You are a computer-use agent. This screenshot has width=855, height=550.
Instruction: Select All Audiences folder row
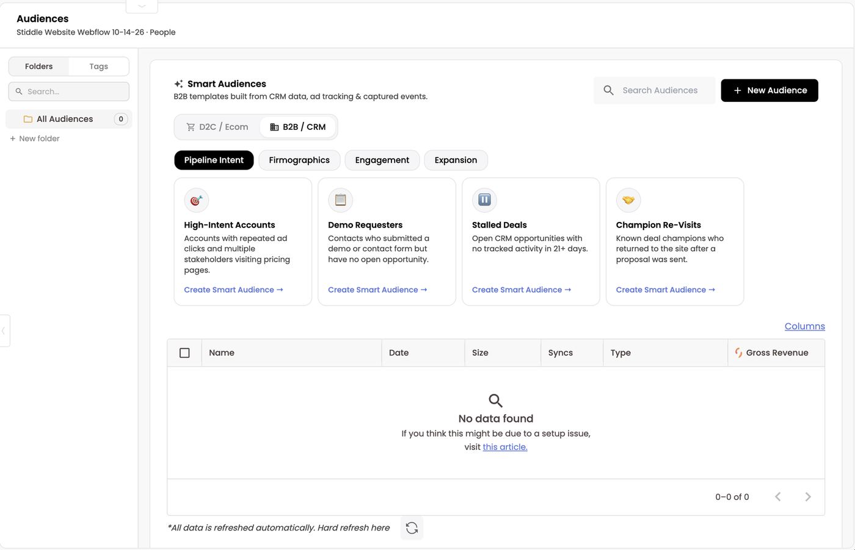coord(69,119)
